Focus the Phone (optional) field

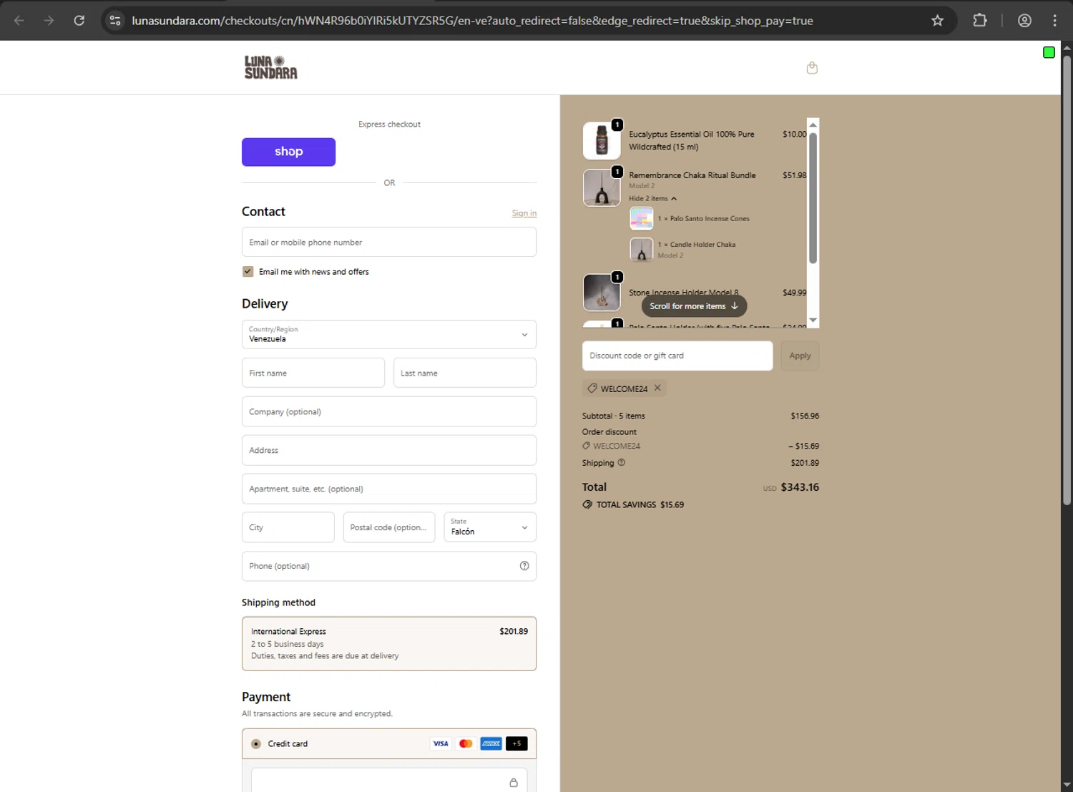[x=389, y=566]
